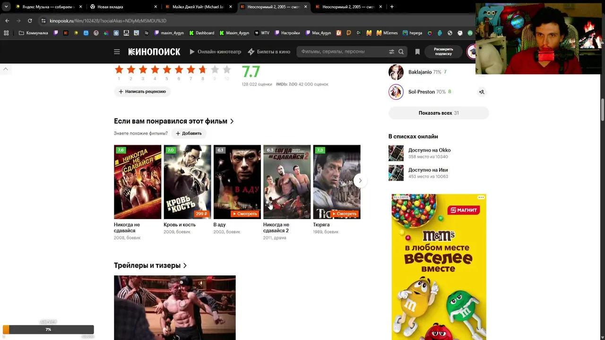The height and width of the screenshot is (340, 605).
Task: Open the M&M's ad options dots
Action: point(481,197)
